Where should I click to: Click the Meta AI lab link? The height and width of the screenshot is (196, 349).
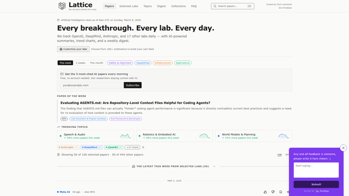coord(65,192)
